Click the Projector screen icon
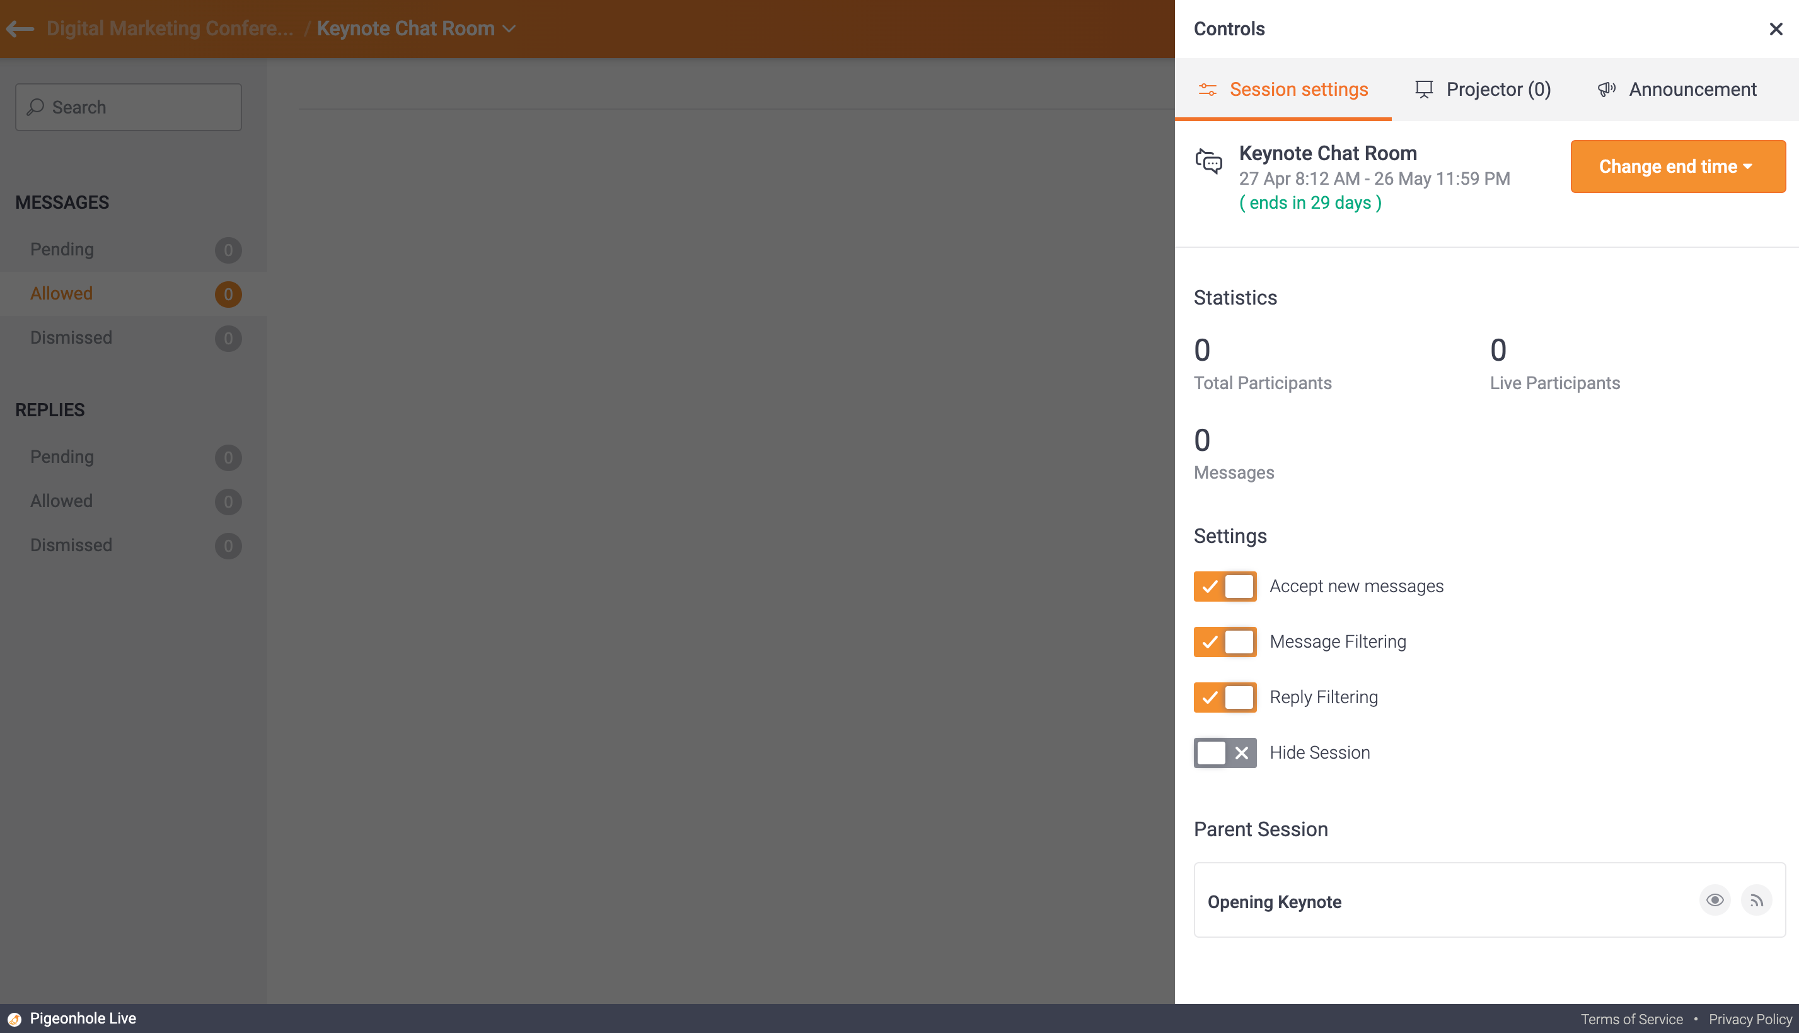 [x=1424, y=90]
